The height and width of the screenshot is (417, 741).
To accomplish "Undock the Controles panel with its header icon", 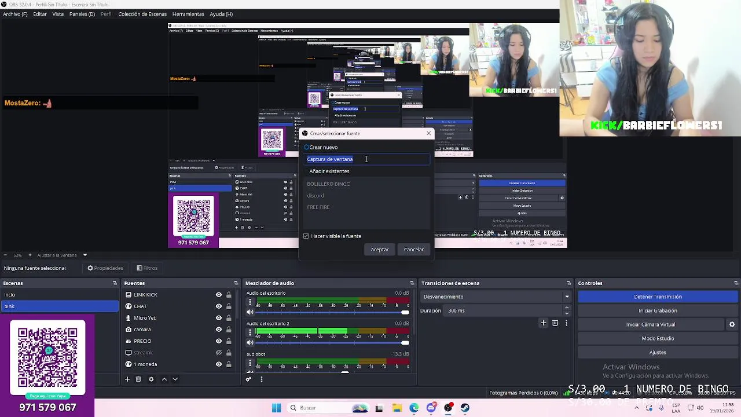I will [736, 283].
